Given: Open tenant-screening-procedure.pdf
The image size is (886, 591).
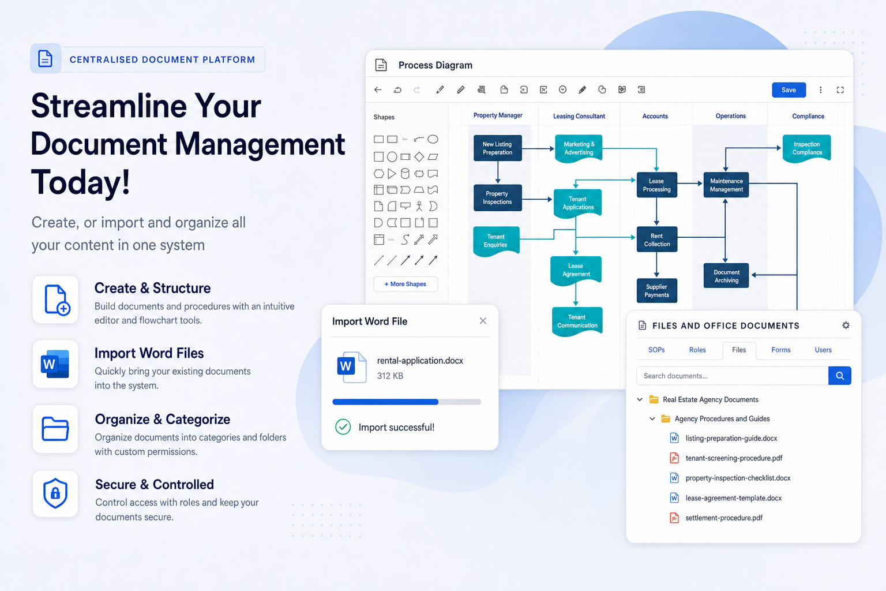Looking at the screenshot, I should point(734,458).
